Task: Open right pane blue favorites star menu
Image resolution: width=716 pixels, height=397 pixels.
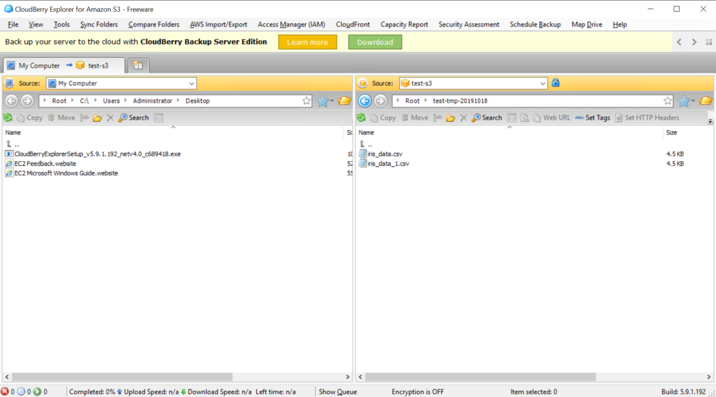Action: 687,101
